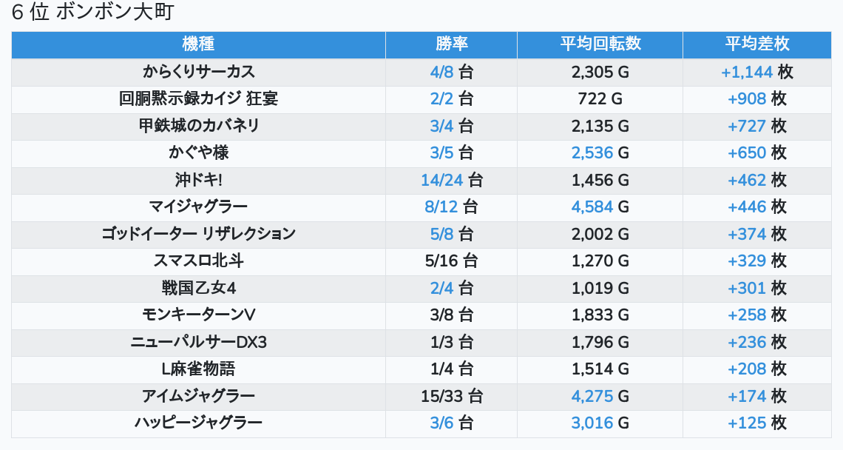Open the からくりサーカス 4/8 win rate link

pos(441,72)
